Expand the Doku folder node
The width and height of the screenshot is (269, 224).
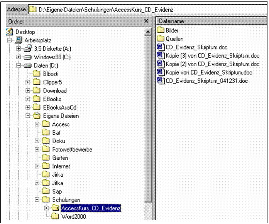coord(37,141)
